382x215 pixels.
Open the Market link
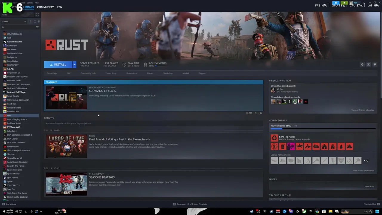[x=186, y=73]
